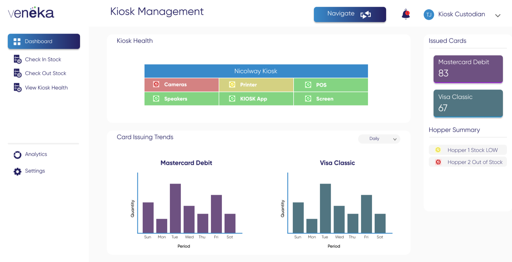The width and height of the screenshot is (512, 262).
Task: Click the Printer status cell
Action: [256, 85]
